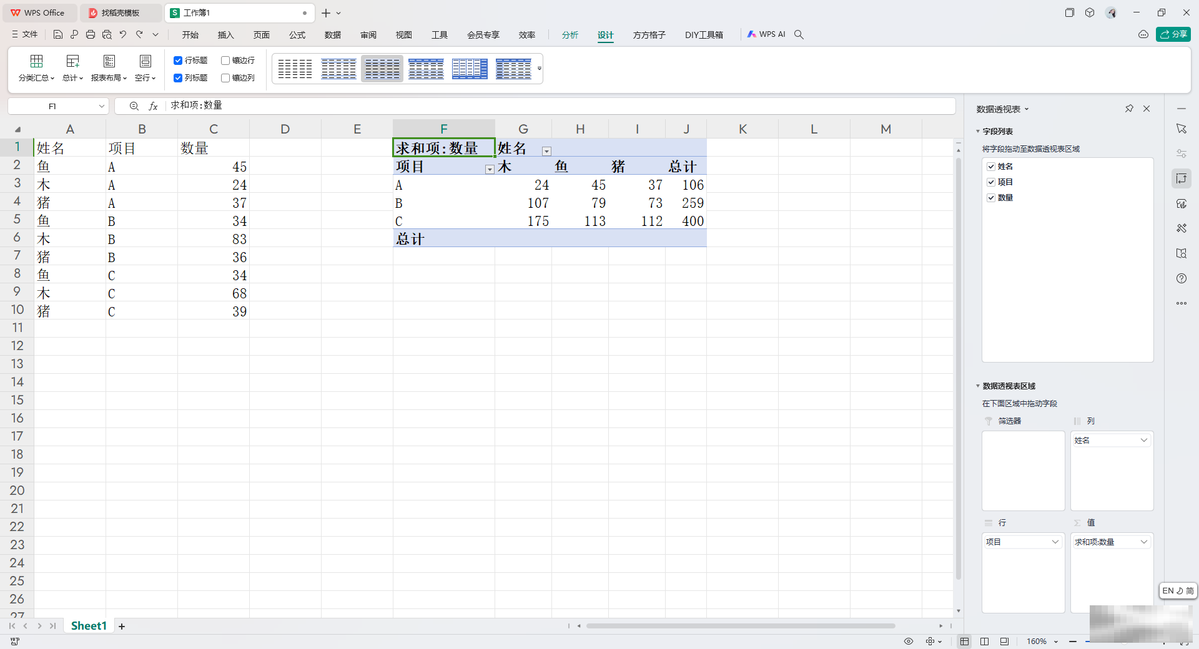Pin the 数据透视表 pivot table panel
The width and height of the screenshot is (1199, 649).
pyautogui.click(x=1129, y=109)
